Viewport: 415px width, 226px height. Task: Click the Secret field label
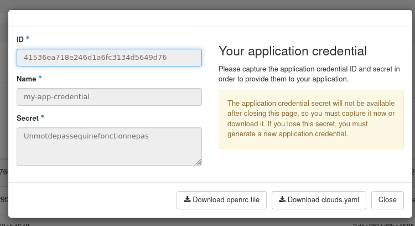pos(27,119)
